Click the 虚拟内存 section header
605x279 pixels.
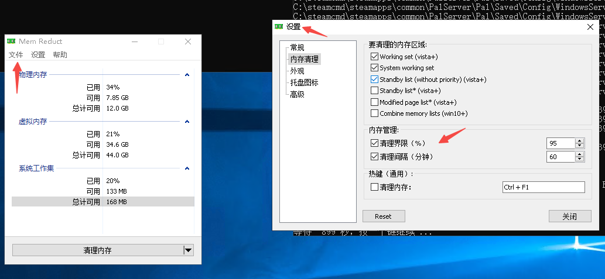[33, 122]
